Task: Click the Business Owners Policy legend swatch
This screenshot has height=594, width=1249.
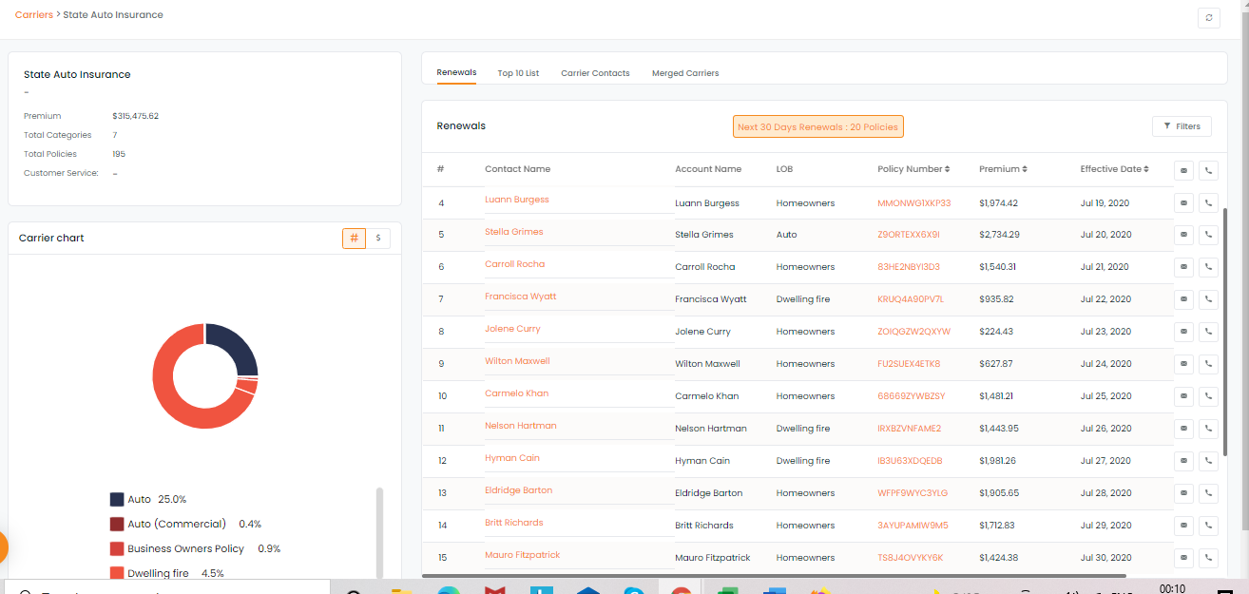Action: pyautogui.click(x=117, y=548)
